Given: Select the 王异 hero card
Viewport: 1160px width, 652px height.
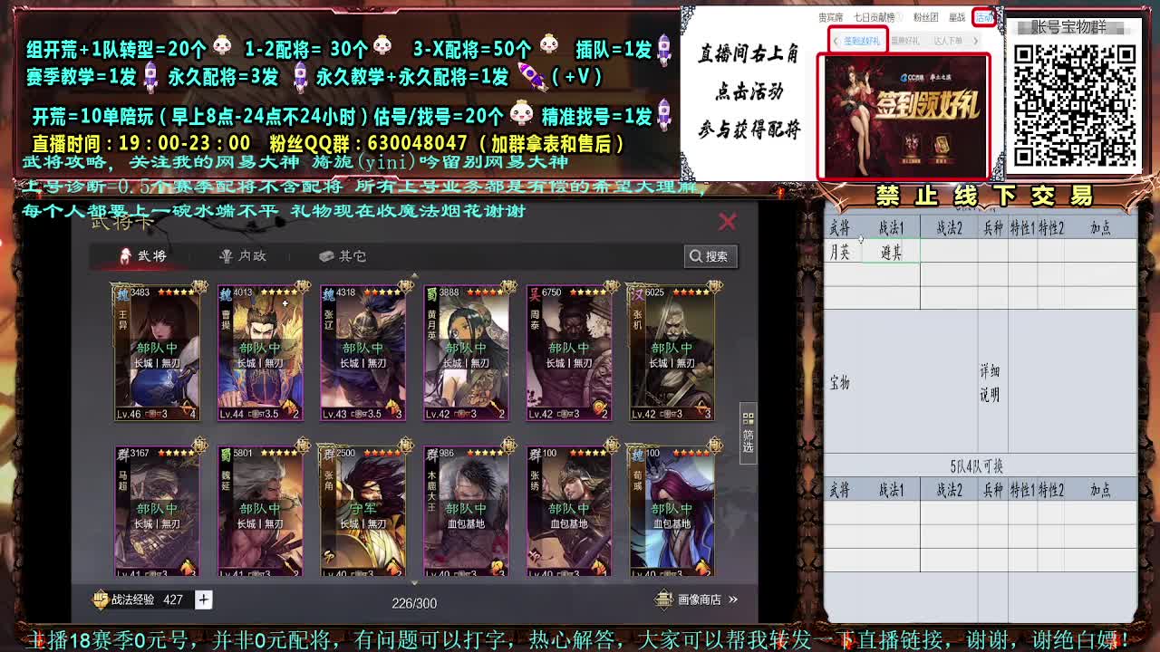Looking at the screenshot, I should coord(157,352).
